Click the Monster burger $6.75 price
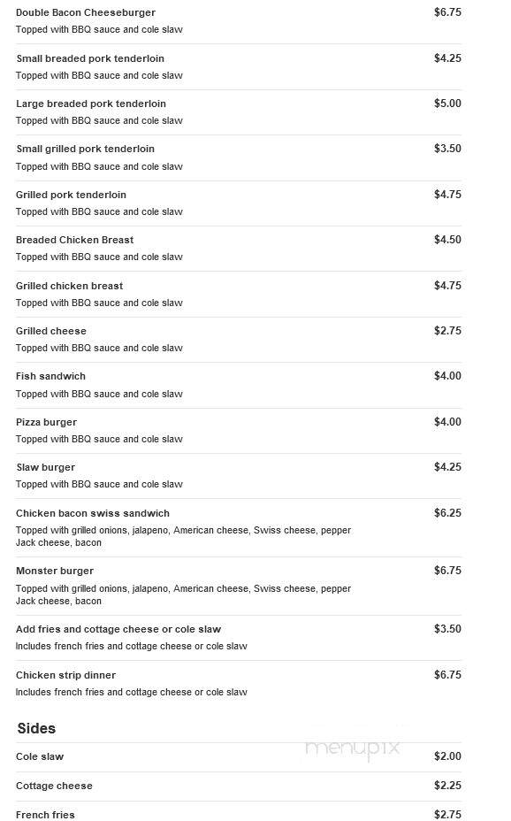The height and width of the screenshot is (821, 511). tap(447, 571)
